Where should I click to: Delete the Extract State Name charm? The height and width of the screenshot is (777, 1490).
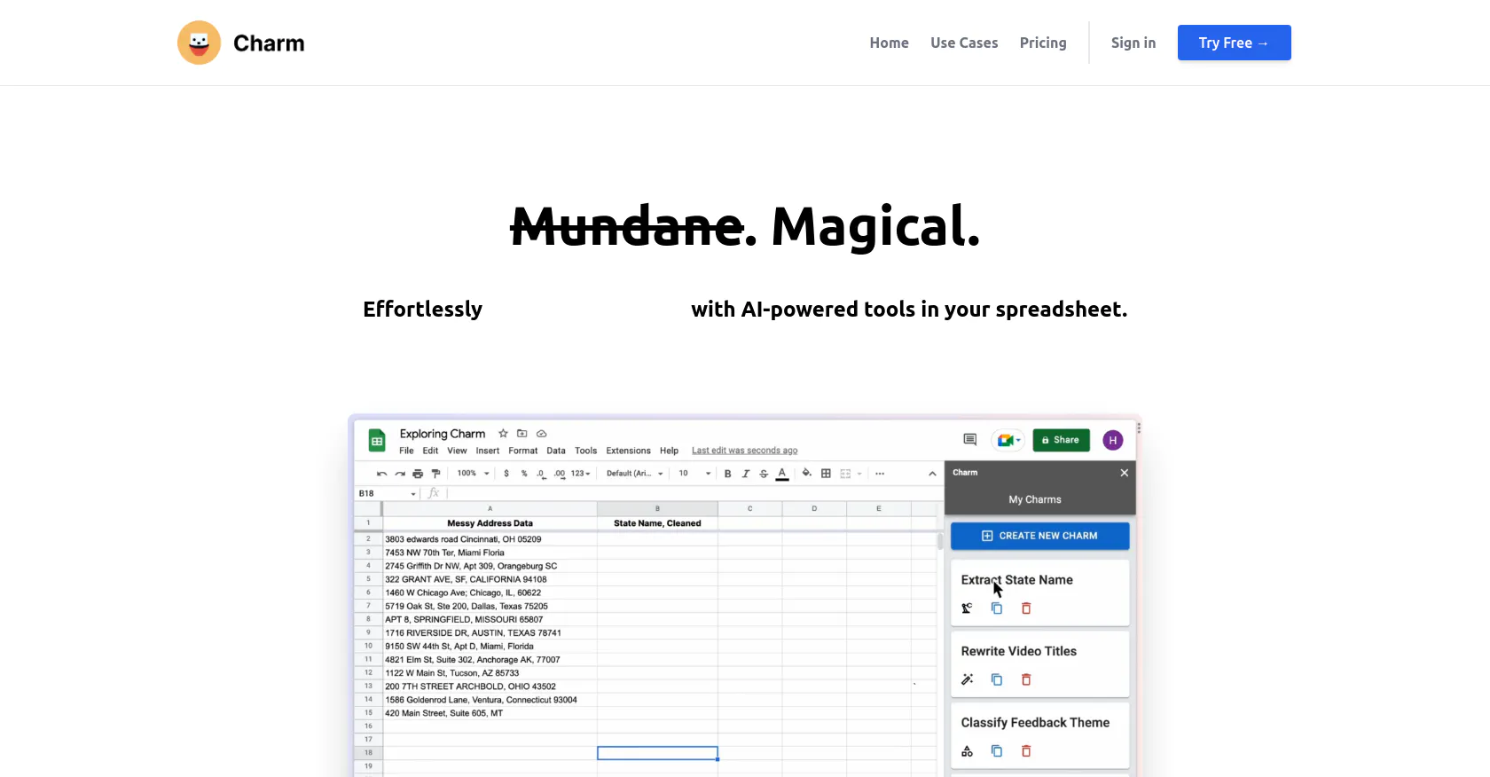tap(1026, 608)
